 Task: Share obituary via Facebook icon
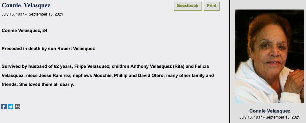click(4, 107)
